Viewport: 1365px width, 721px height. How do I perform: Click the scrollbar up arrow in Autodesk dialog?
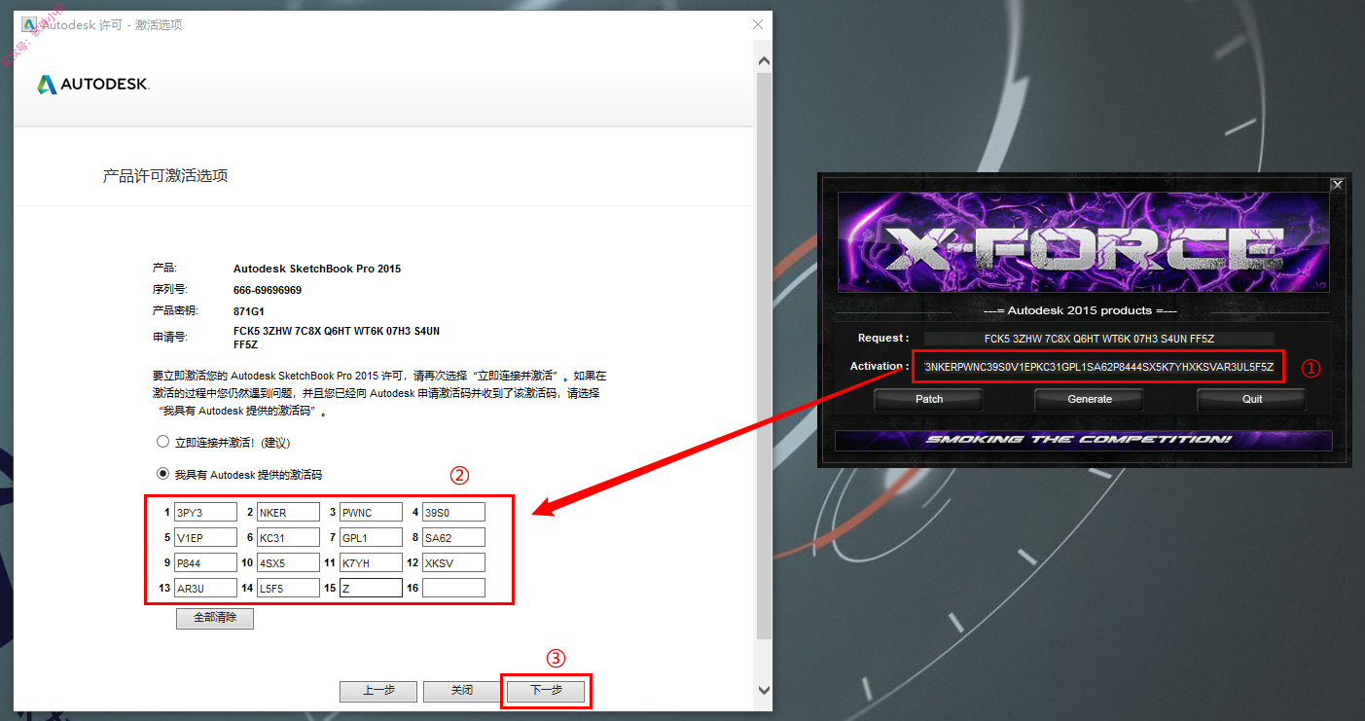coord(764,61)
